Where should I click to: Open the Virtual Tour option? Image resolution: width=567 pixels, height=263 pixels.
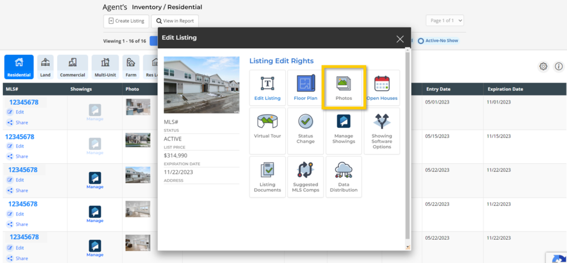(x=267, y=131)
